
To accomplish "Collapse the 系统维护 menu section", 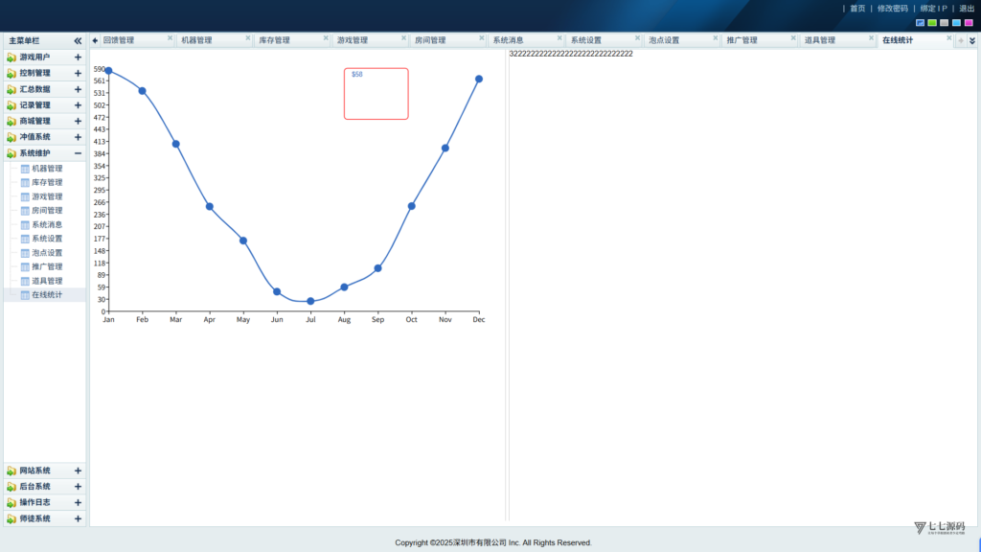I will pos(78,153).
